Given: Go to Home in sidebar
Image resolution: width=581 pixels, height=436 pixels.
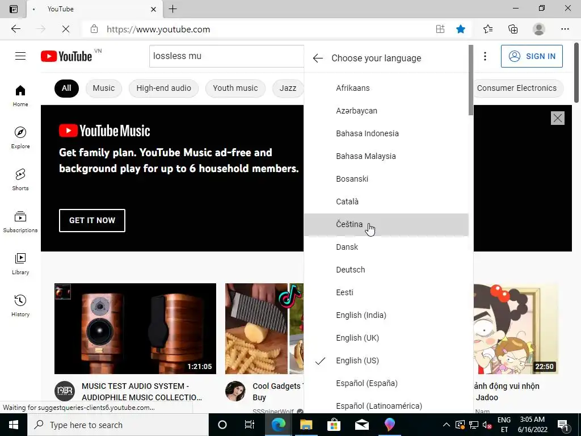Looking at the screenshot, I should click(20, 95).
